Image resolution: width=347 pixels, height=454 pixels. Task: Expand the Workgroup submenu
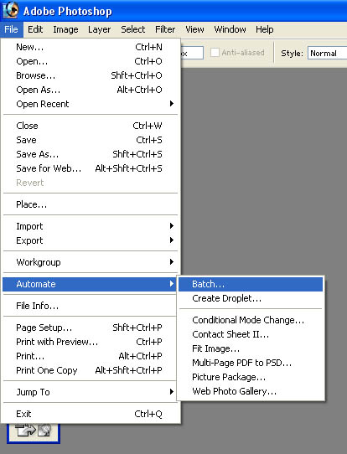pyautogui.click(x=91, y=262)
